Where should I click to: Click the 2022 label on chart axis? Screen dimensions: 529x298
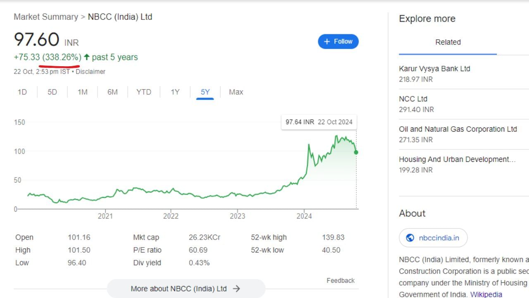pos(171,216)
